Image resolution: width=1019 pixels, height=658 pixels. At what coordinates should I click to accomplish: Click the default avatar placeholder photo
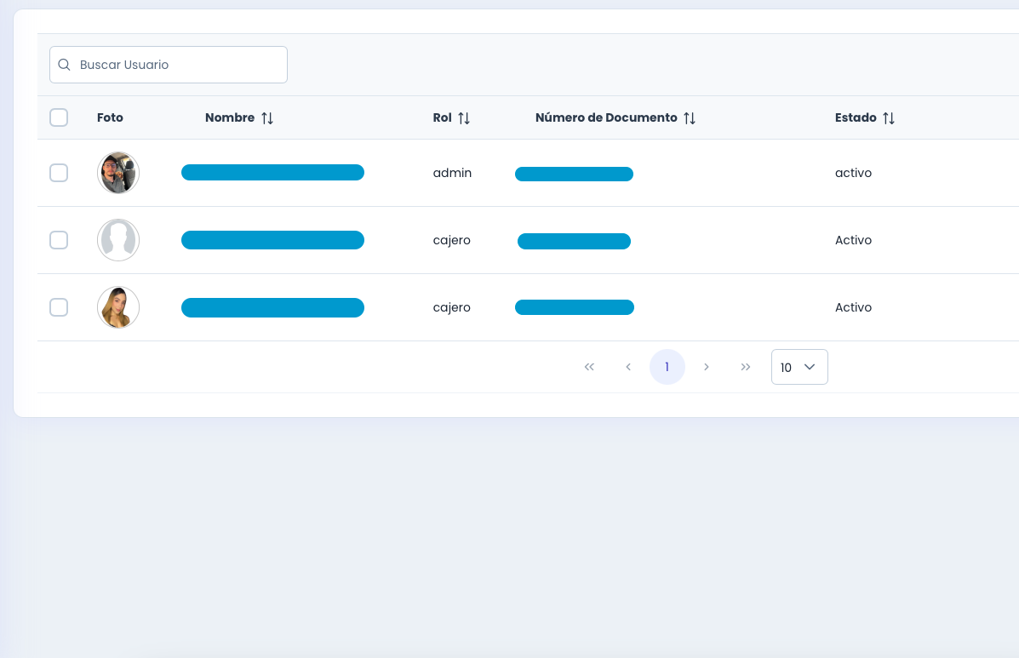point(118,240)
